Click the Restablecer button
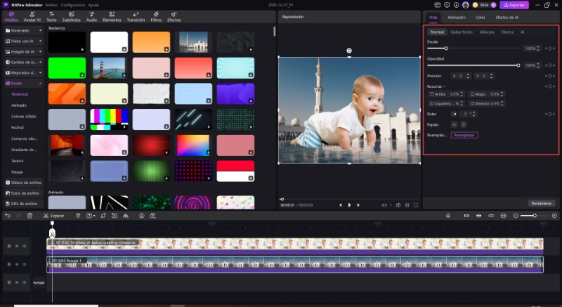The image size is (562, 307). [x=541, y=203]
